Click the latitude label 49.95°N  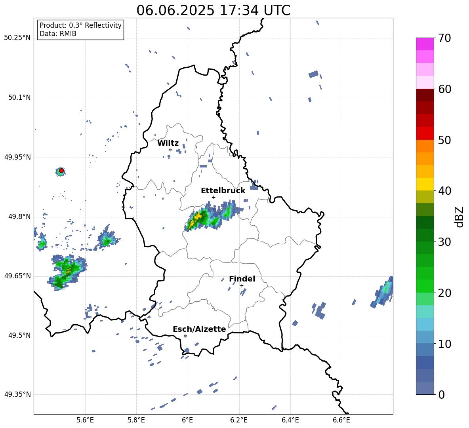pyautogui.click(x=17, y=157)
